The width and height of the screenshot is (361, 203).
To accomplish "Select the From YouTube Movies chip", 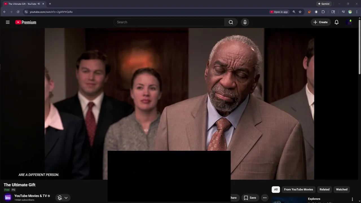I will 298,189.
